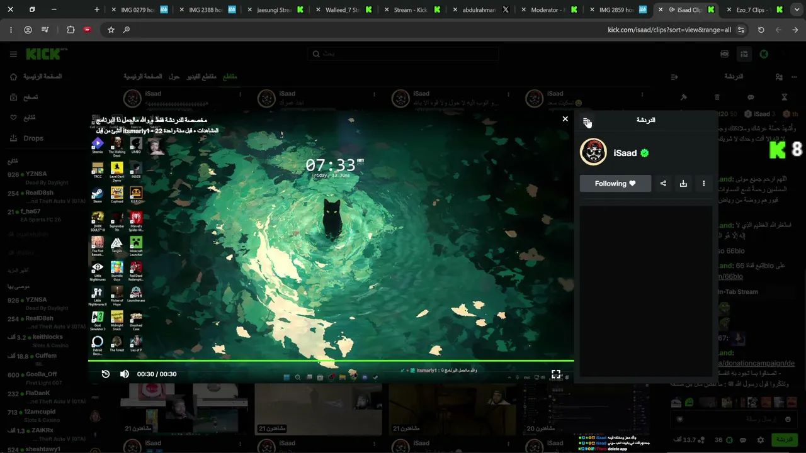Click the moderation hammer icon in chat

click(x=684, y=98)
